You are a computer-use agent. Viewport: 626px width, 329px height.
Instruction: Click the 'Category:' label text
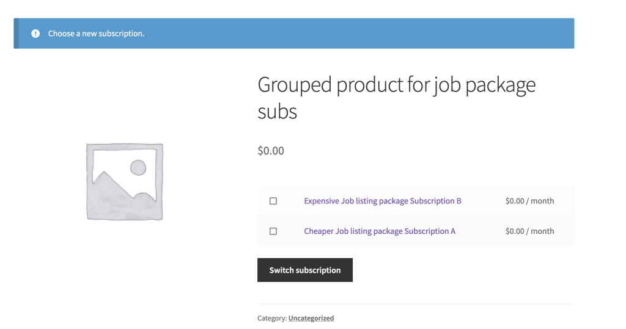click(x=272, y=318)
